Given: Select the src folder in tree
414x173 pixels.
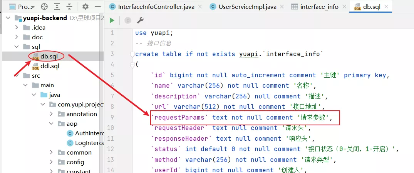Looking at the screenshot, I should [x=36, y=75].
